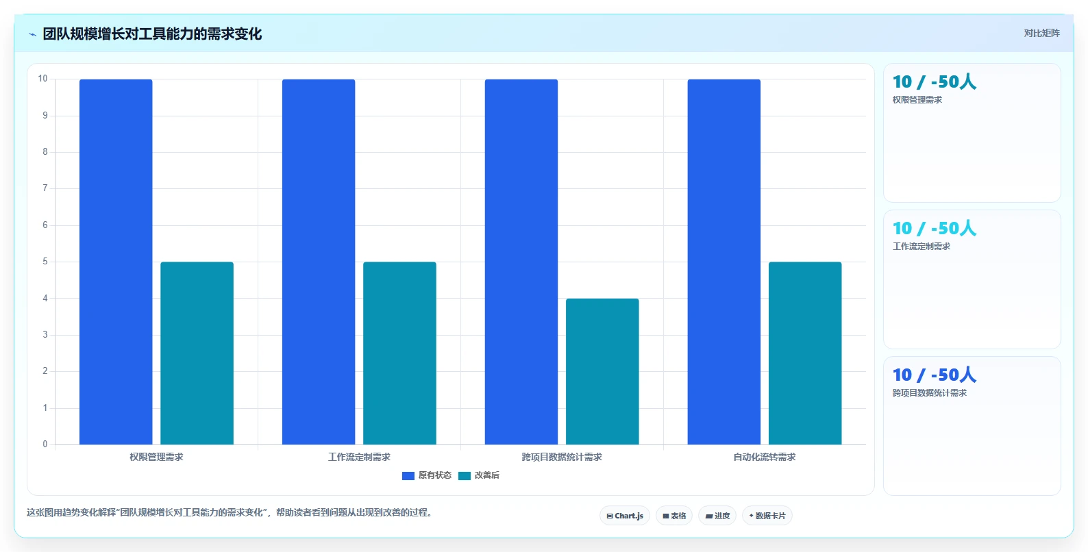Viewport: 1088px width, 552px height.
Task: Click the teal 改善后 bar for 跨项目数据统计需求
Action: tap(602, 371)
